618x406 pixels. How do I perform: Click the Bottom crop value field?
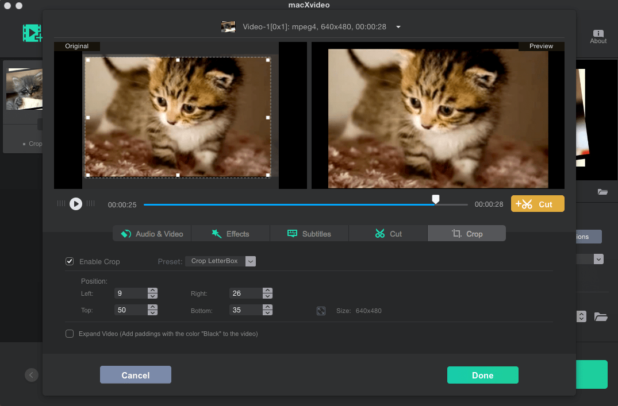coord(245,310)
